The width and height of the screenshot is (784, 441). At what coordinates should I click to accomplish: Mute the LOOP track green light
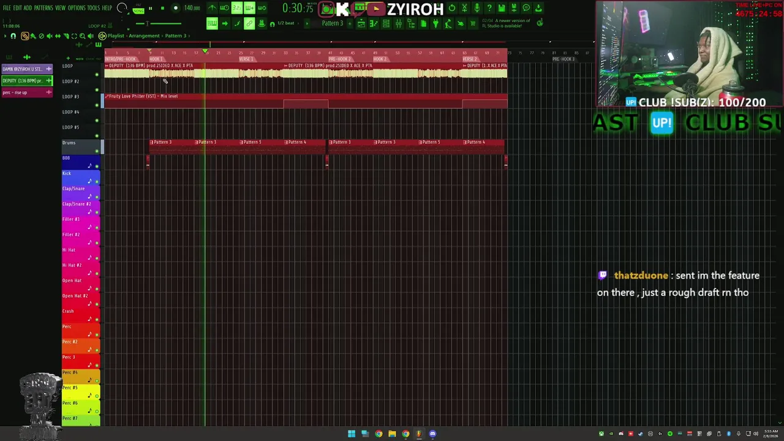(x=97, y=75)
